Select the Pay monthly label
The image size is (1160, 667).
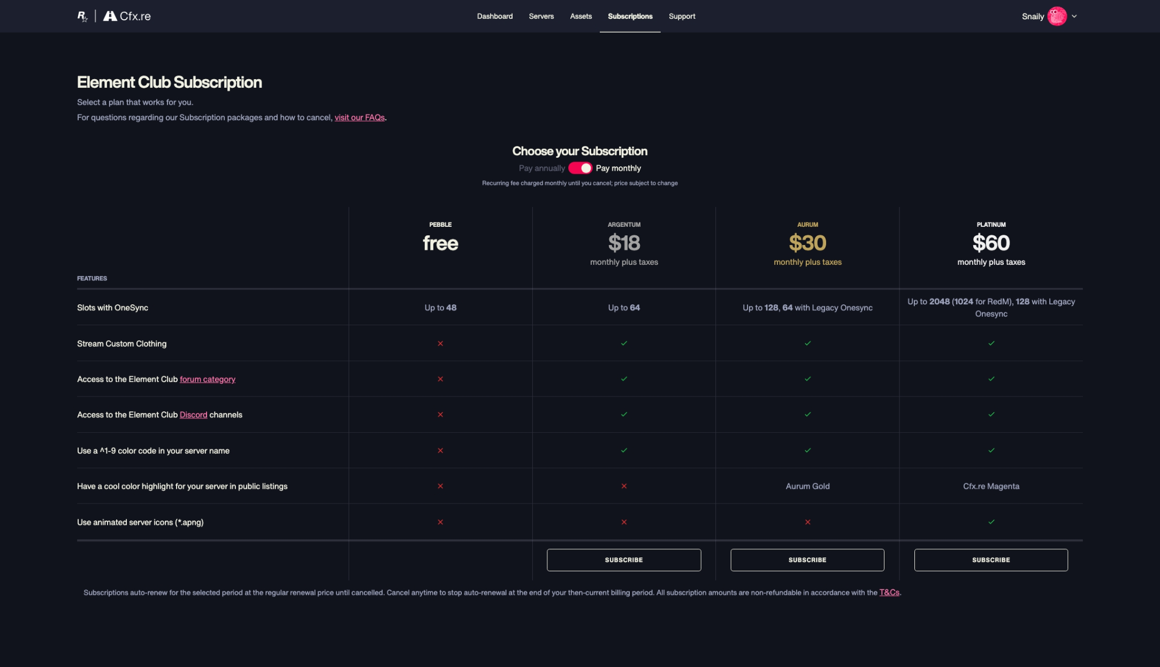(x=618, y=168)
